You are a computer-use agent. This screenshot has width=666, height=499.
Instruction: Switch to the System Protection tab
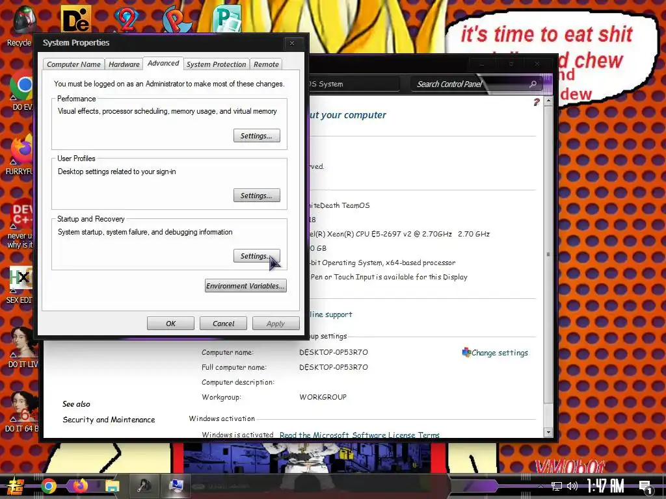(216, 64)
